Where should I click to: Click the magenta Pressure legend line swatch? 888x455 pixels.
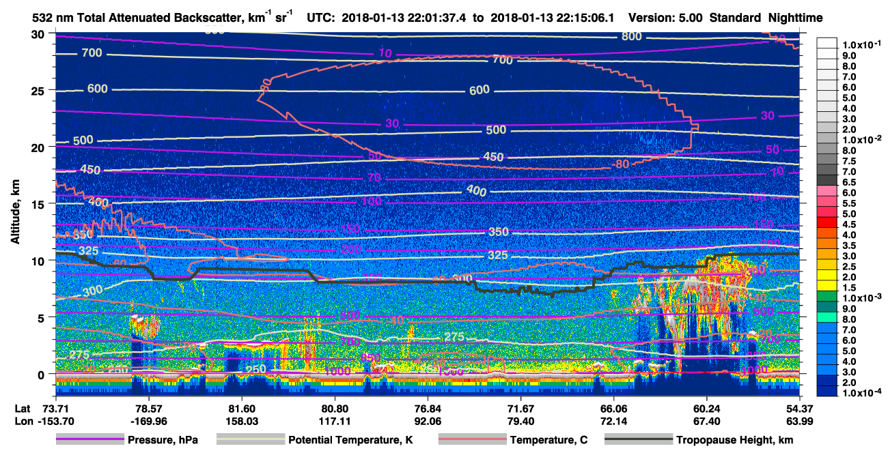(89, 440)
